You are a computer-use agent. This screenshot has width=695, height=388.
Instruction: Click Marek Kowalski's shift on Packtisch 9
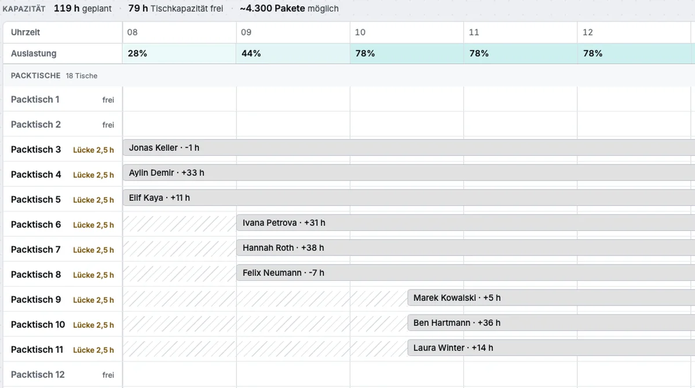click(551, 298)
